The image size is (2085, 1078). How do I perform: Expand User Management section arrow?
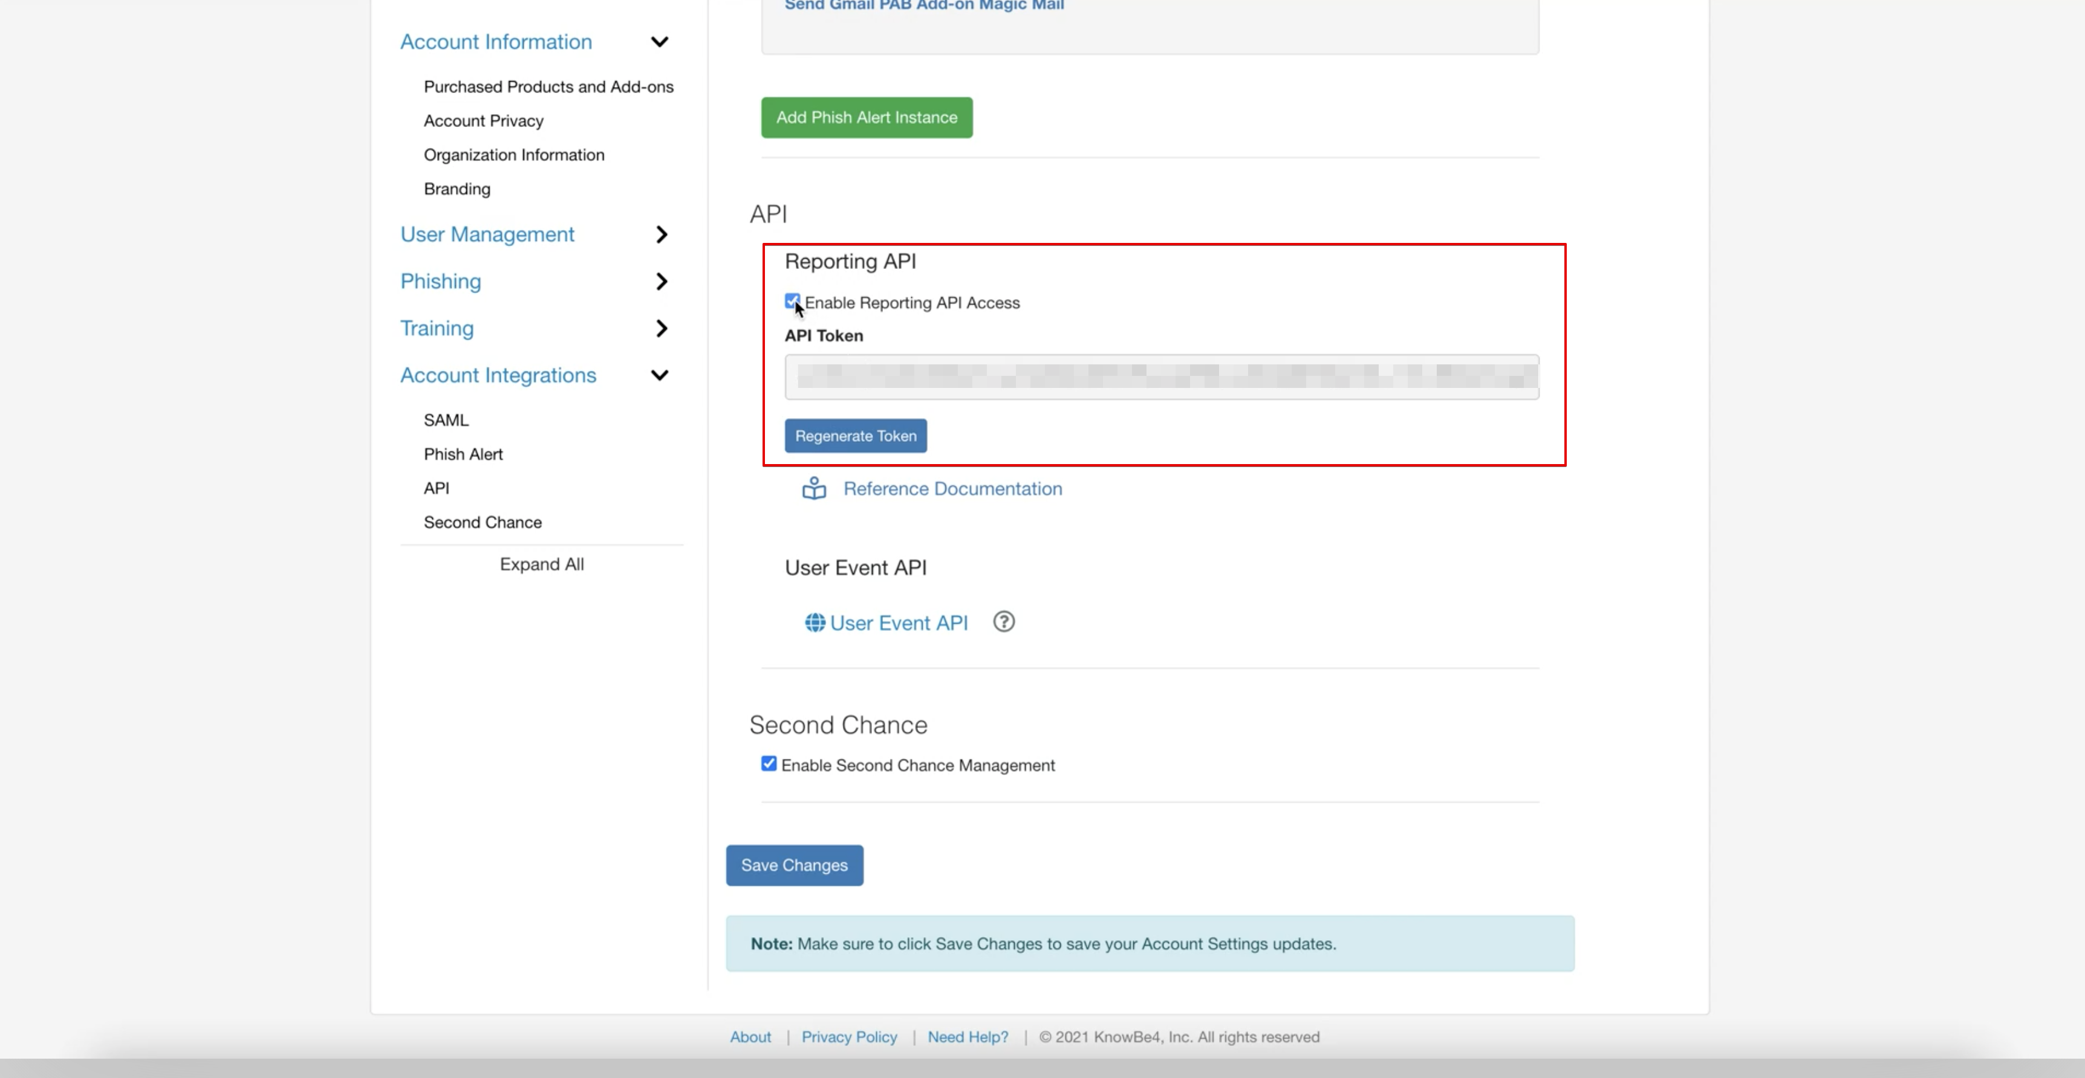[x=662, y=234]
